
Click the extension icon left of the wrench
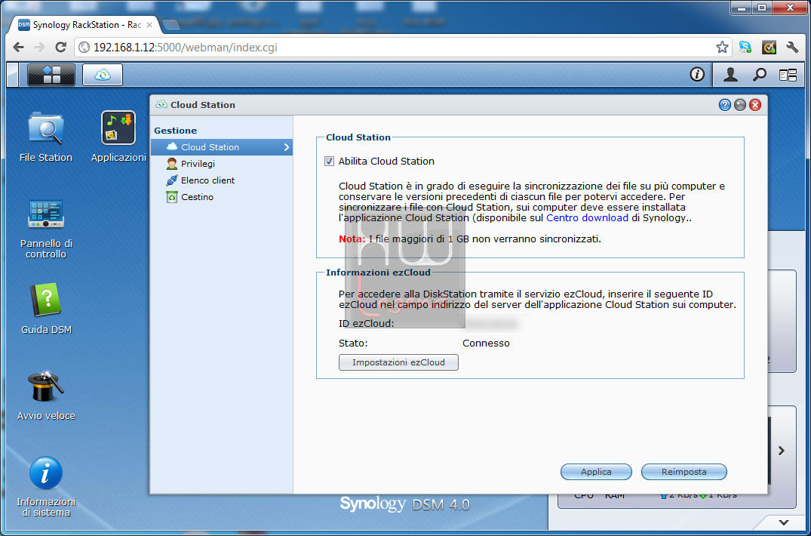click(769, 48)
